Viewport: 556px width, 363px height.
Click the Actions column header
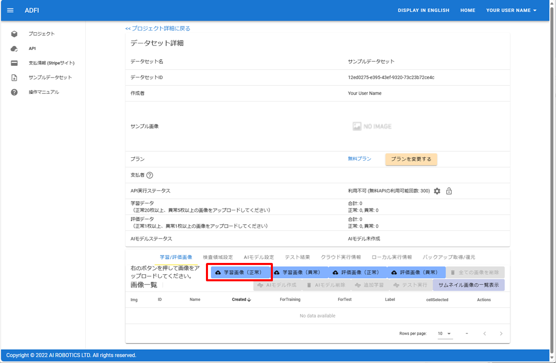coord(484,300)
